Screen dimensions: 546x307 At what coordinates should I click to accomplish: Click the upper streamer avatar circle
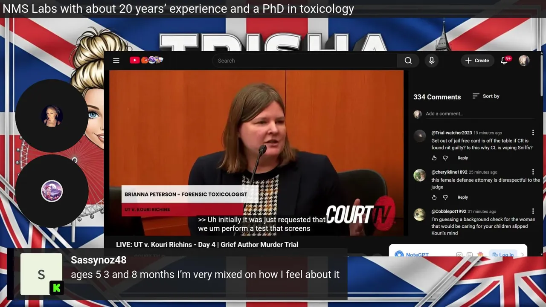click(x=52, y=116)
